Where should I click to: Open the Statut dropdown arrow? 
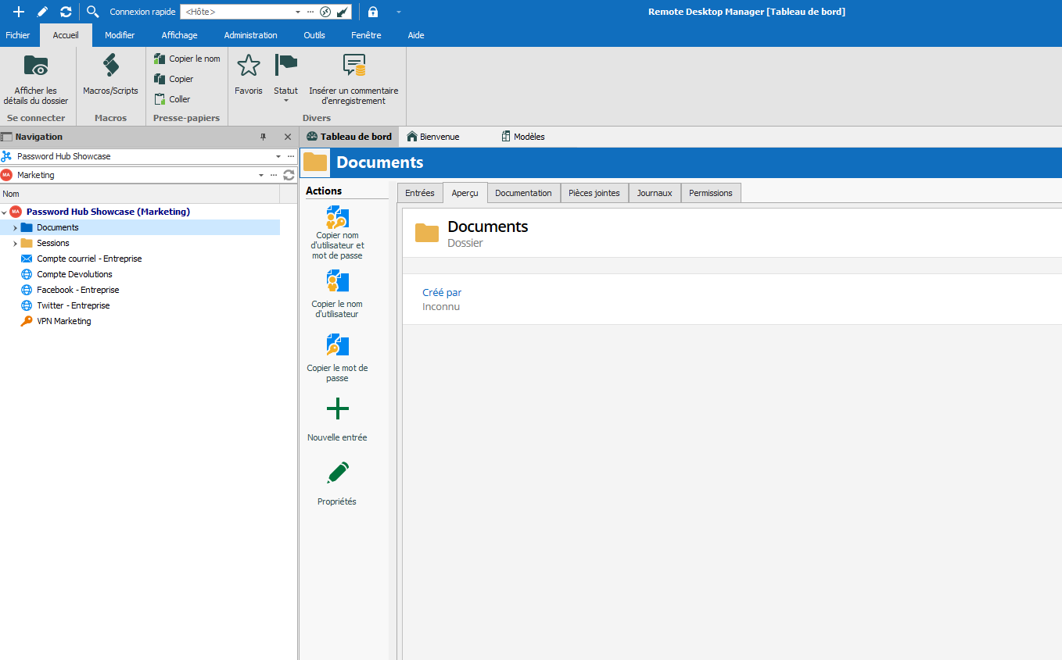[285, 101]
